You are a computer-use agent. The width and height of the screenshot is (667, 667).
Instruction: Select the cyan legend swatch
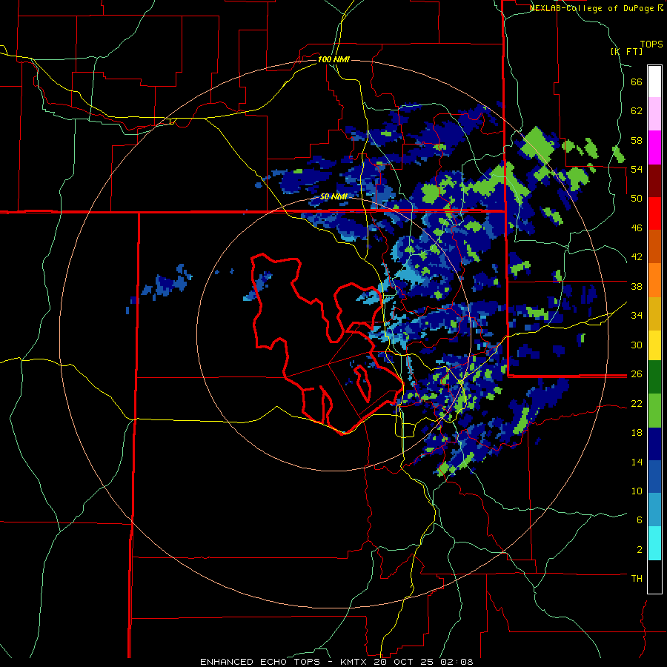click(654, 544)
